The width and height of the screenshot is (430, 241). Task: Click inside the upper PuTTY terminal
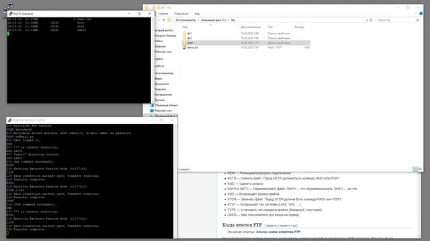point(79,60)
